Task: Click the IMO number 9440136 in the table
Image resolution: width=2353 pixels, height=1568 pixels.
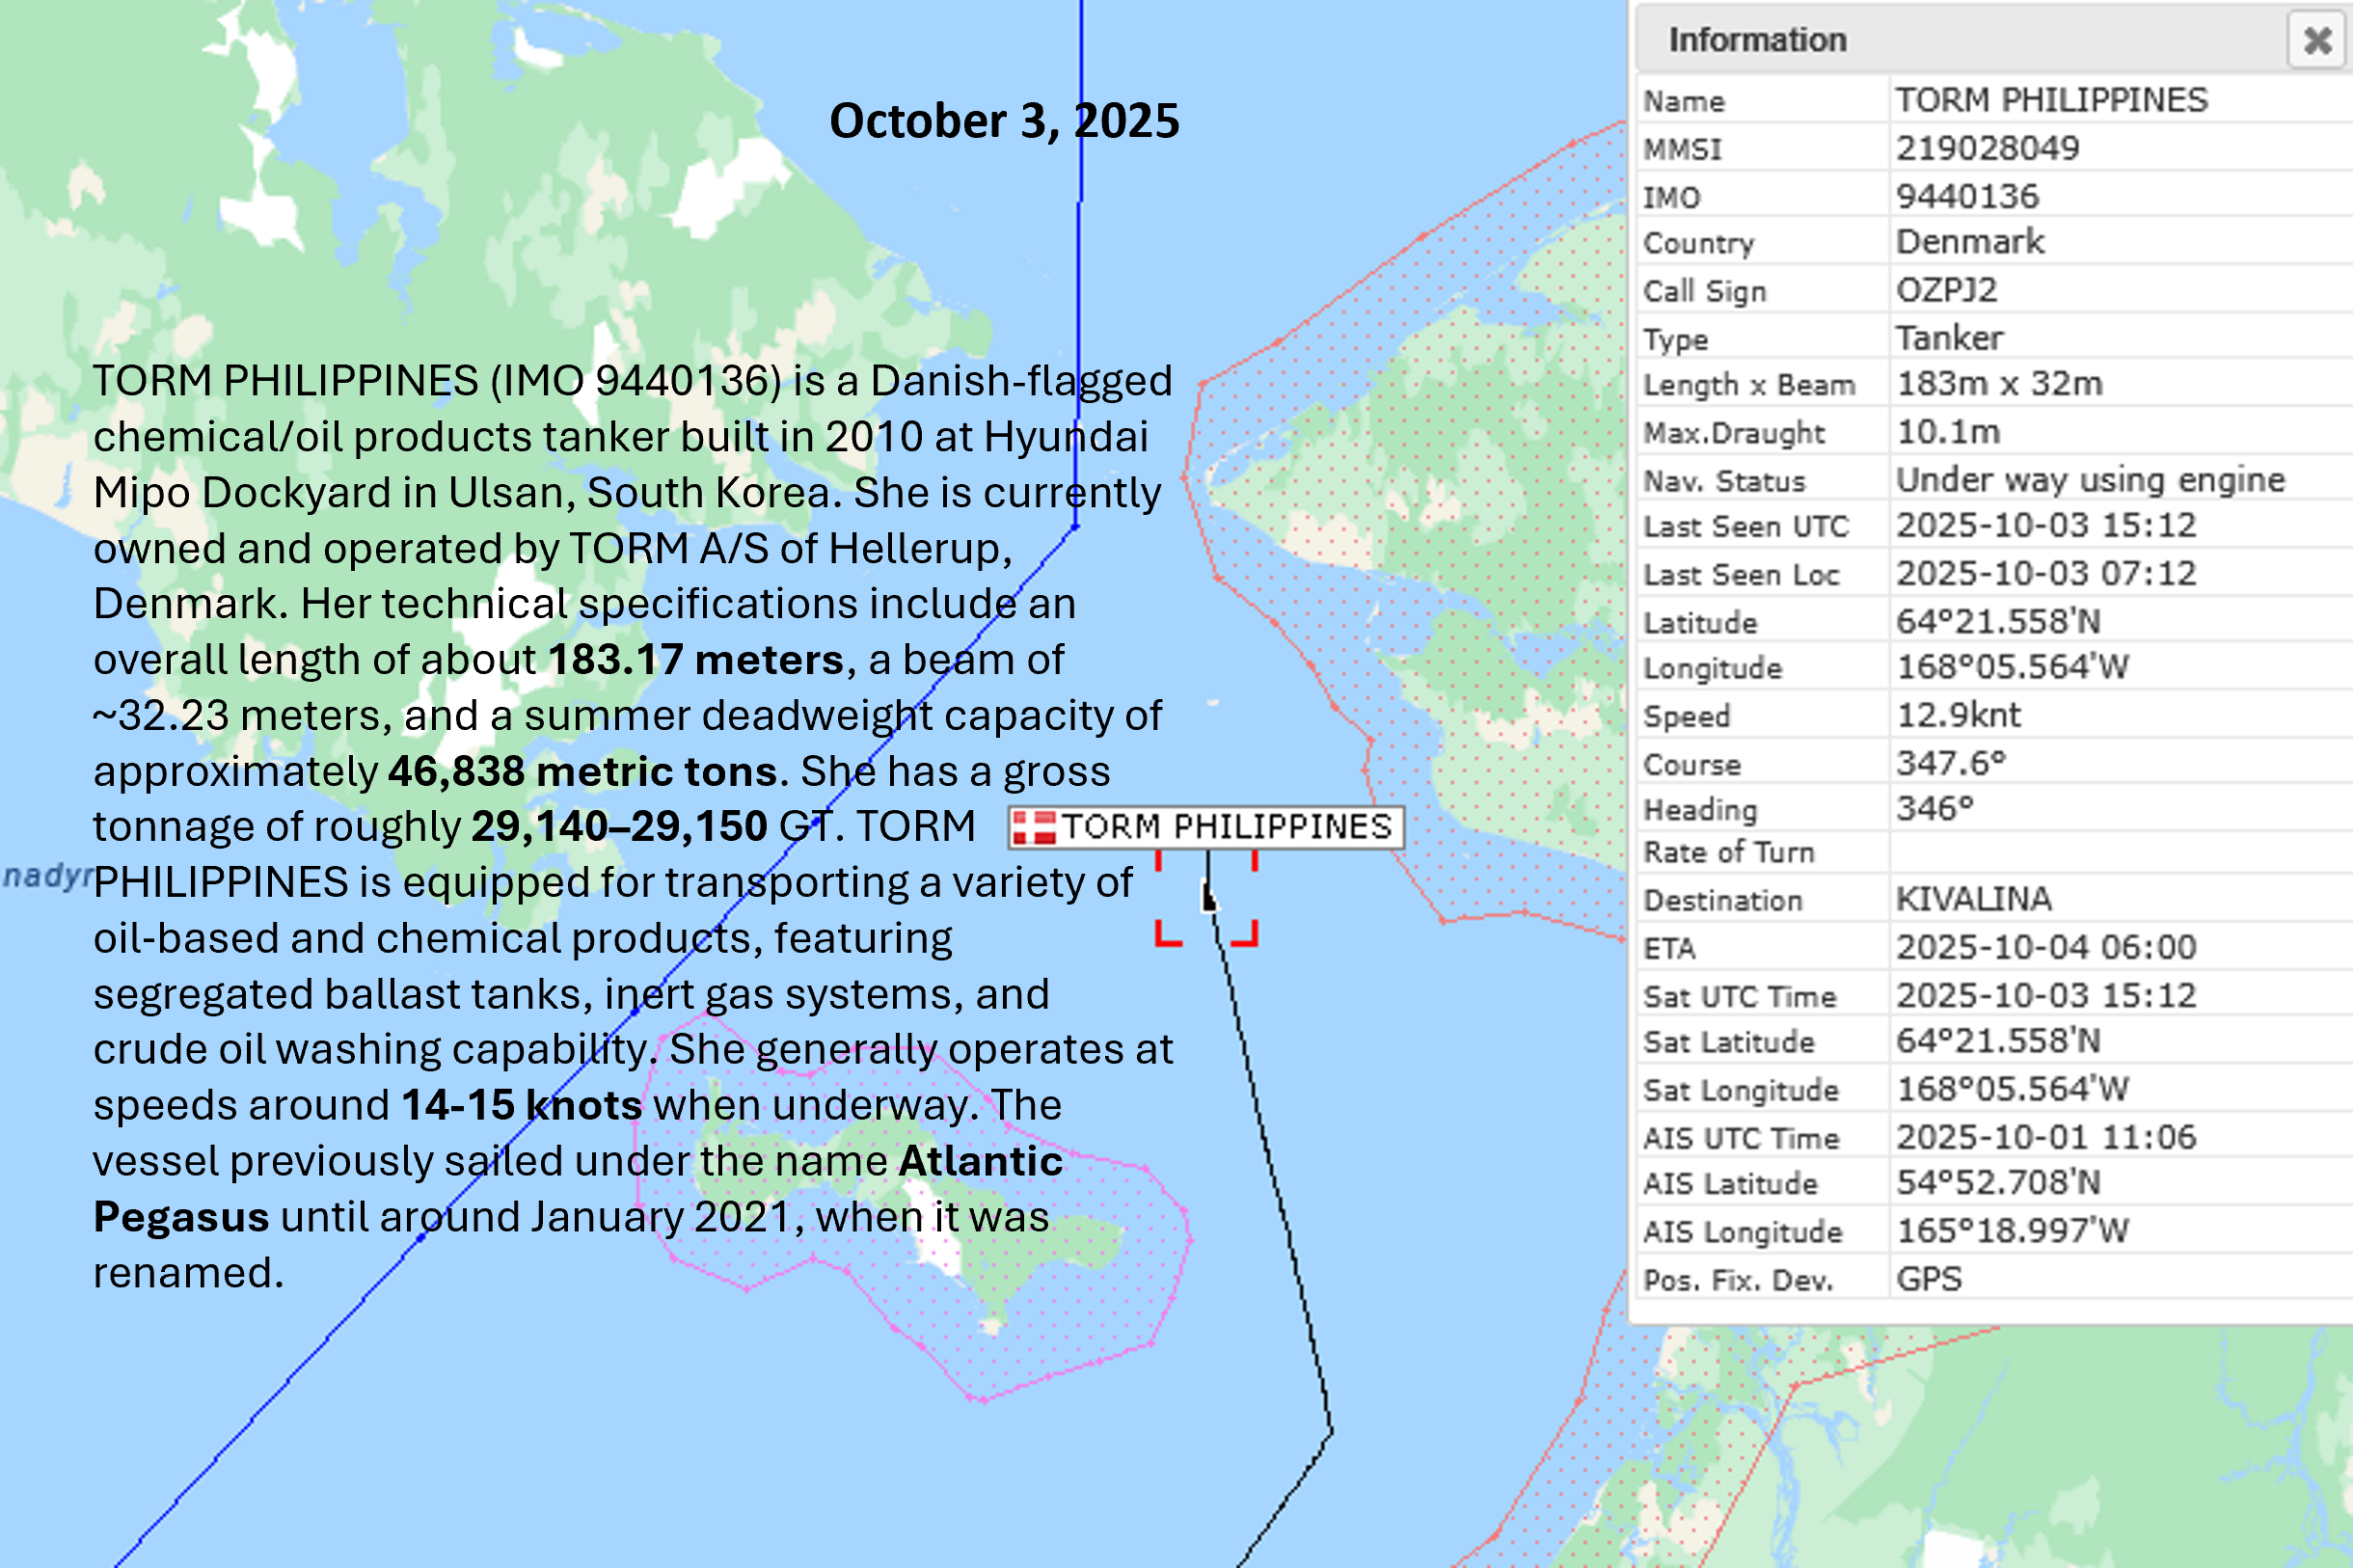Action: coord(1967,196)
